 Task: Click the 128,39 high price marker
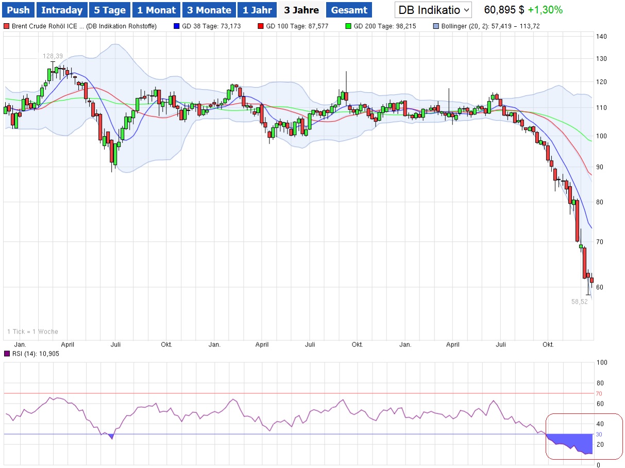pos(52,56)
